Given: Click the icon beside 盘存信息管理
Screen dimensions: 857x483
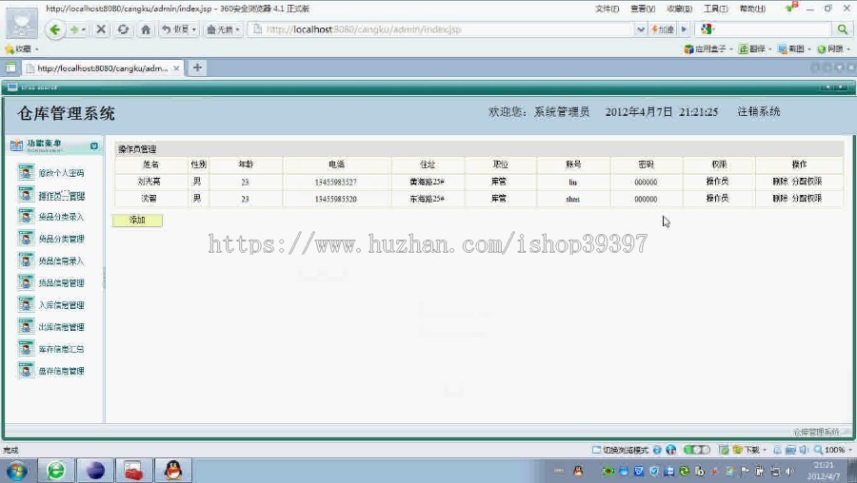Looking at the screenshot, I should coord(25,371).
